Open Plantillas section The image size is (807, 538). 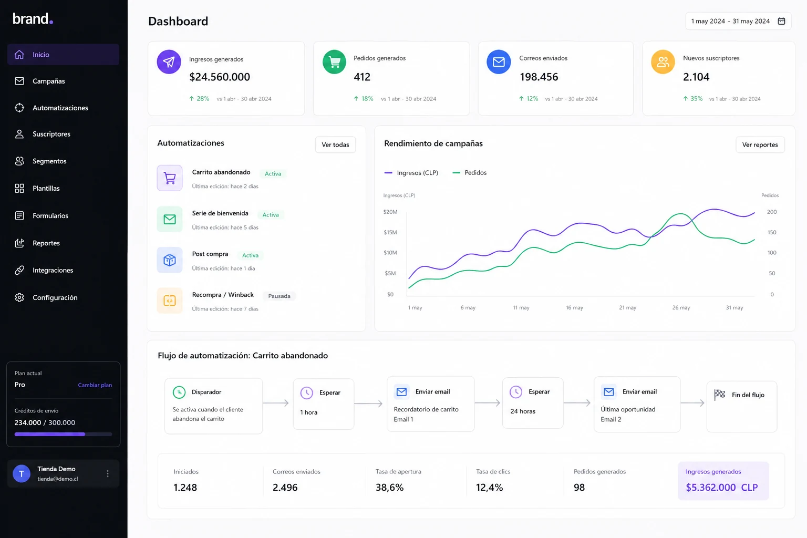click(63, 188)
